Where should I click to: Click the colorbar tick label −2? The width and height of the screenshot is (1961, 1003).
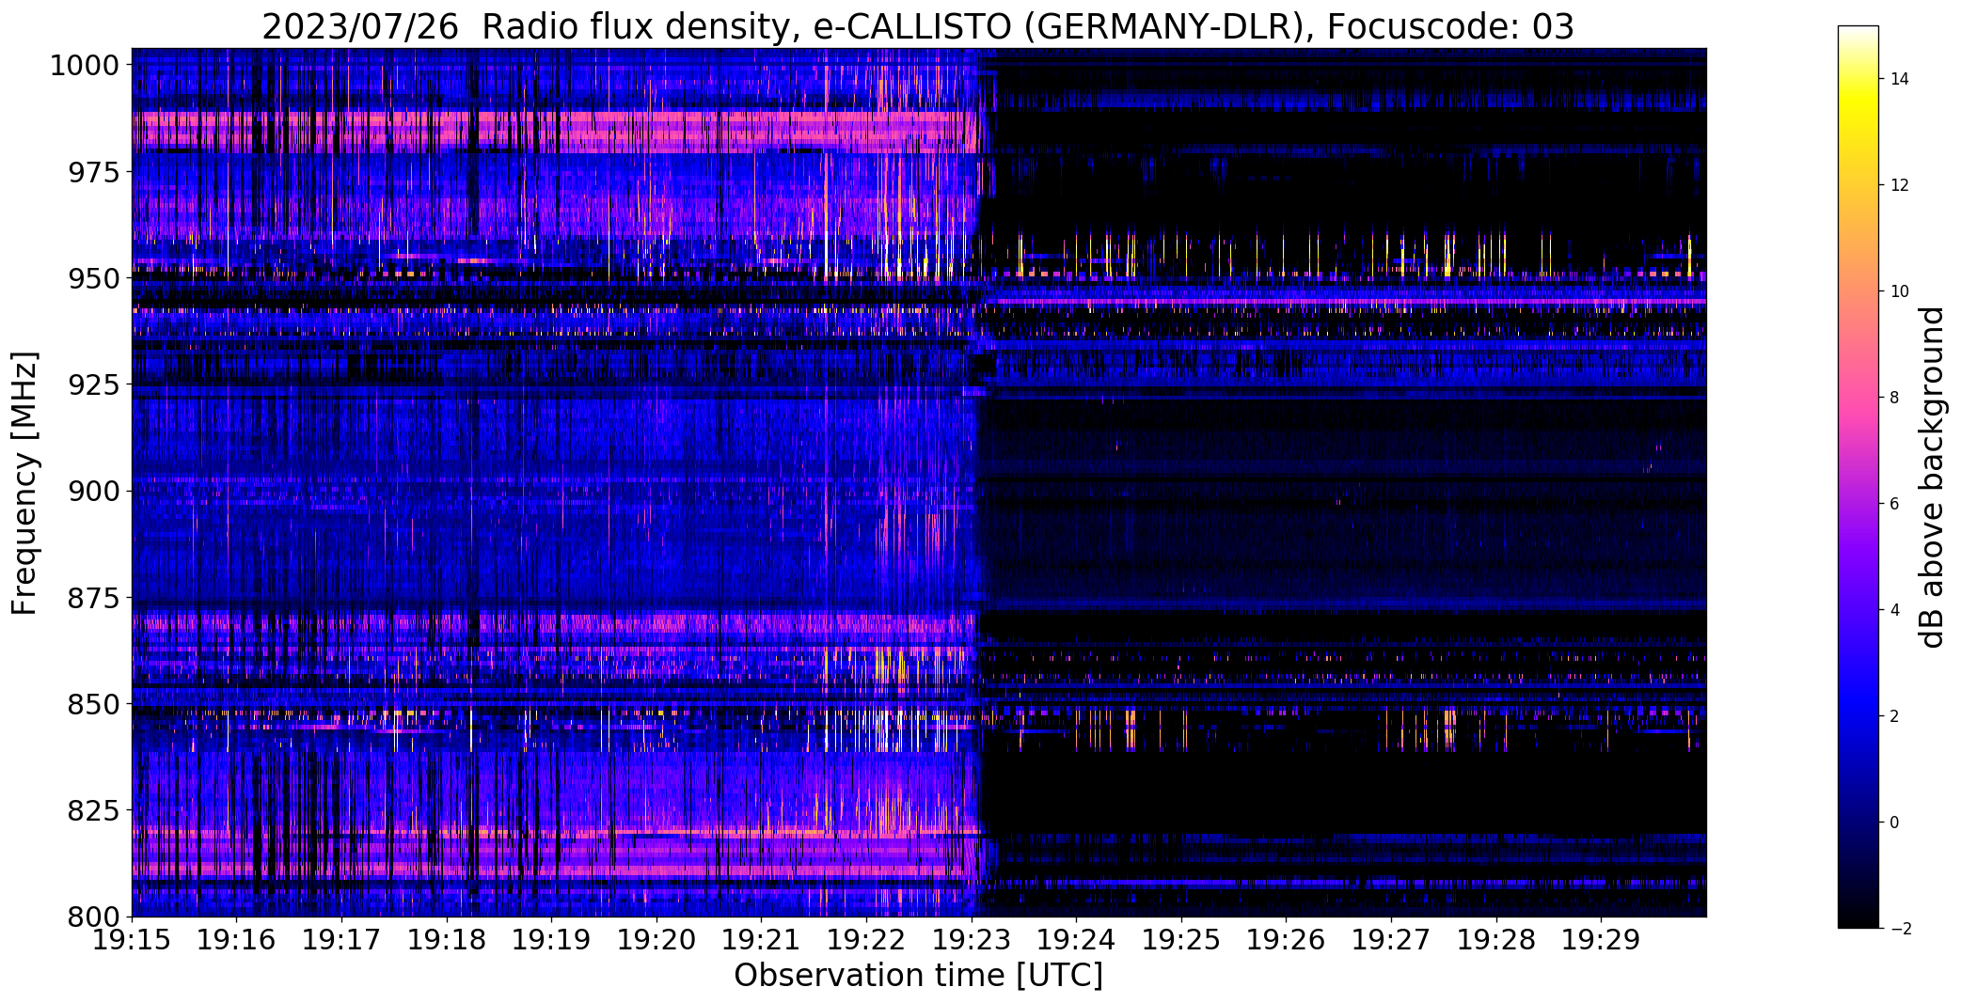[x=1900, y=929]
